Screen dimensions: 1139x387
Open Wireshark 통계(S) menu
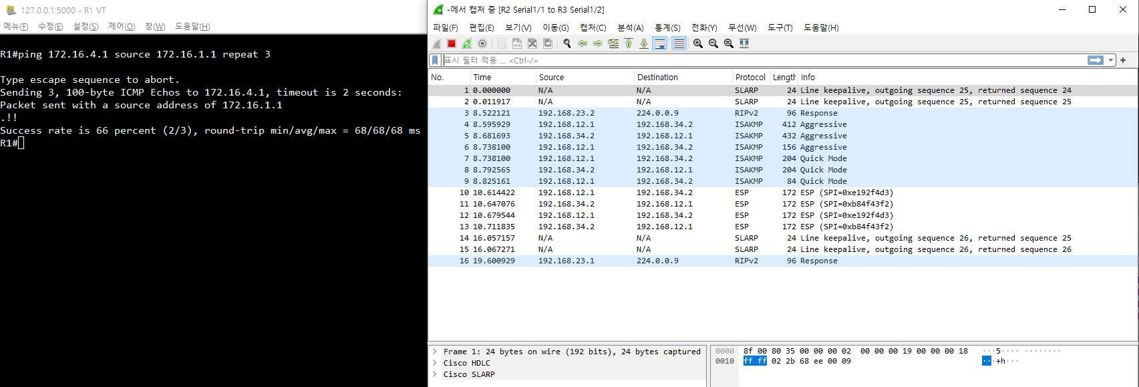[x=668, y=27]
